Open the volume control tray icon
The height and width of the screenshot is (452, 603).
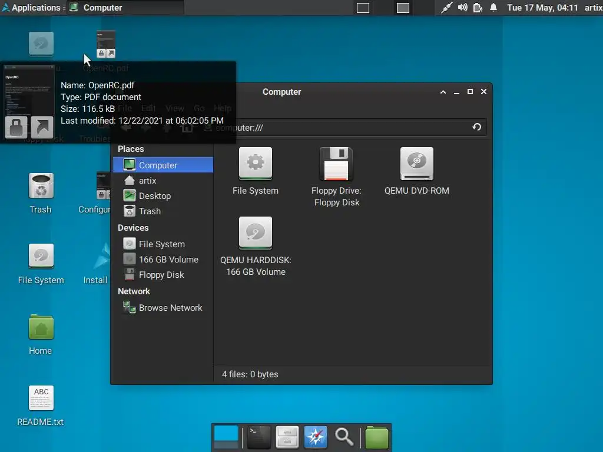[x=462, y=8]
